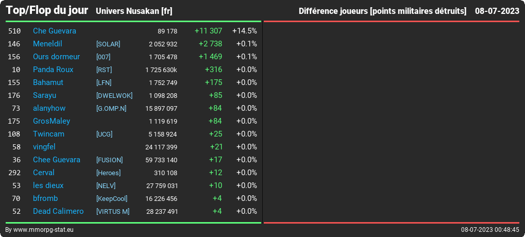525x237 pixels.
Task: Open Meneldil player entry
Action: pyautogui.click(x=47, y=44)
